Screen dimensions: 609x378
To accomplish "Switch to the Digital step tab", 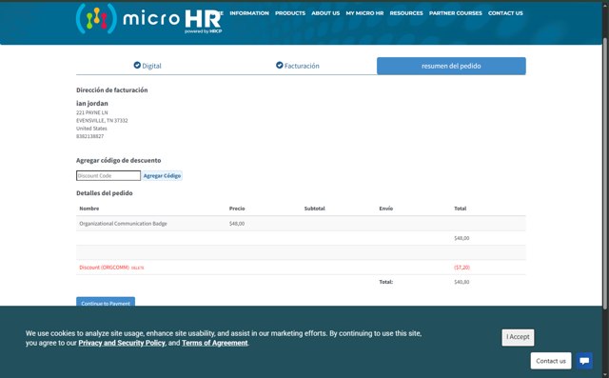I will tap(147, 66).
